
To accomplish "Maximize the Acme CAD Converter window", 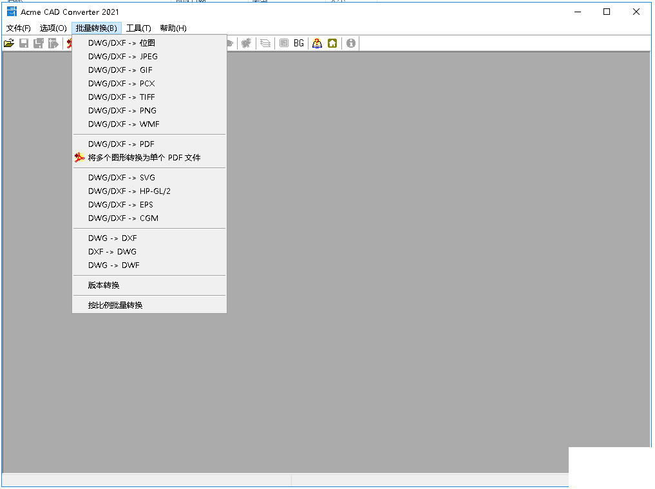I will click(607, 12).
